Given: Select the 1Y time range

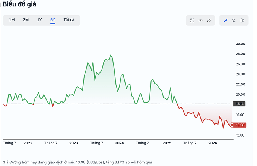Looking at the screenshot, I should point(39,20).
